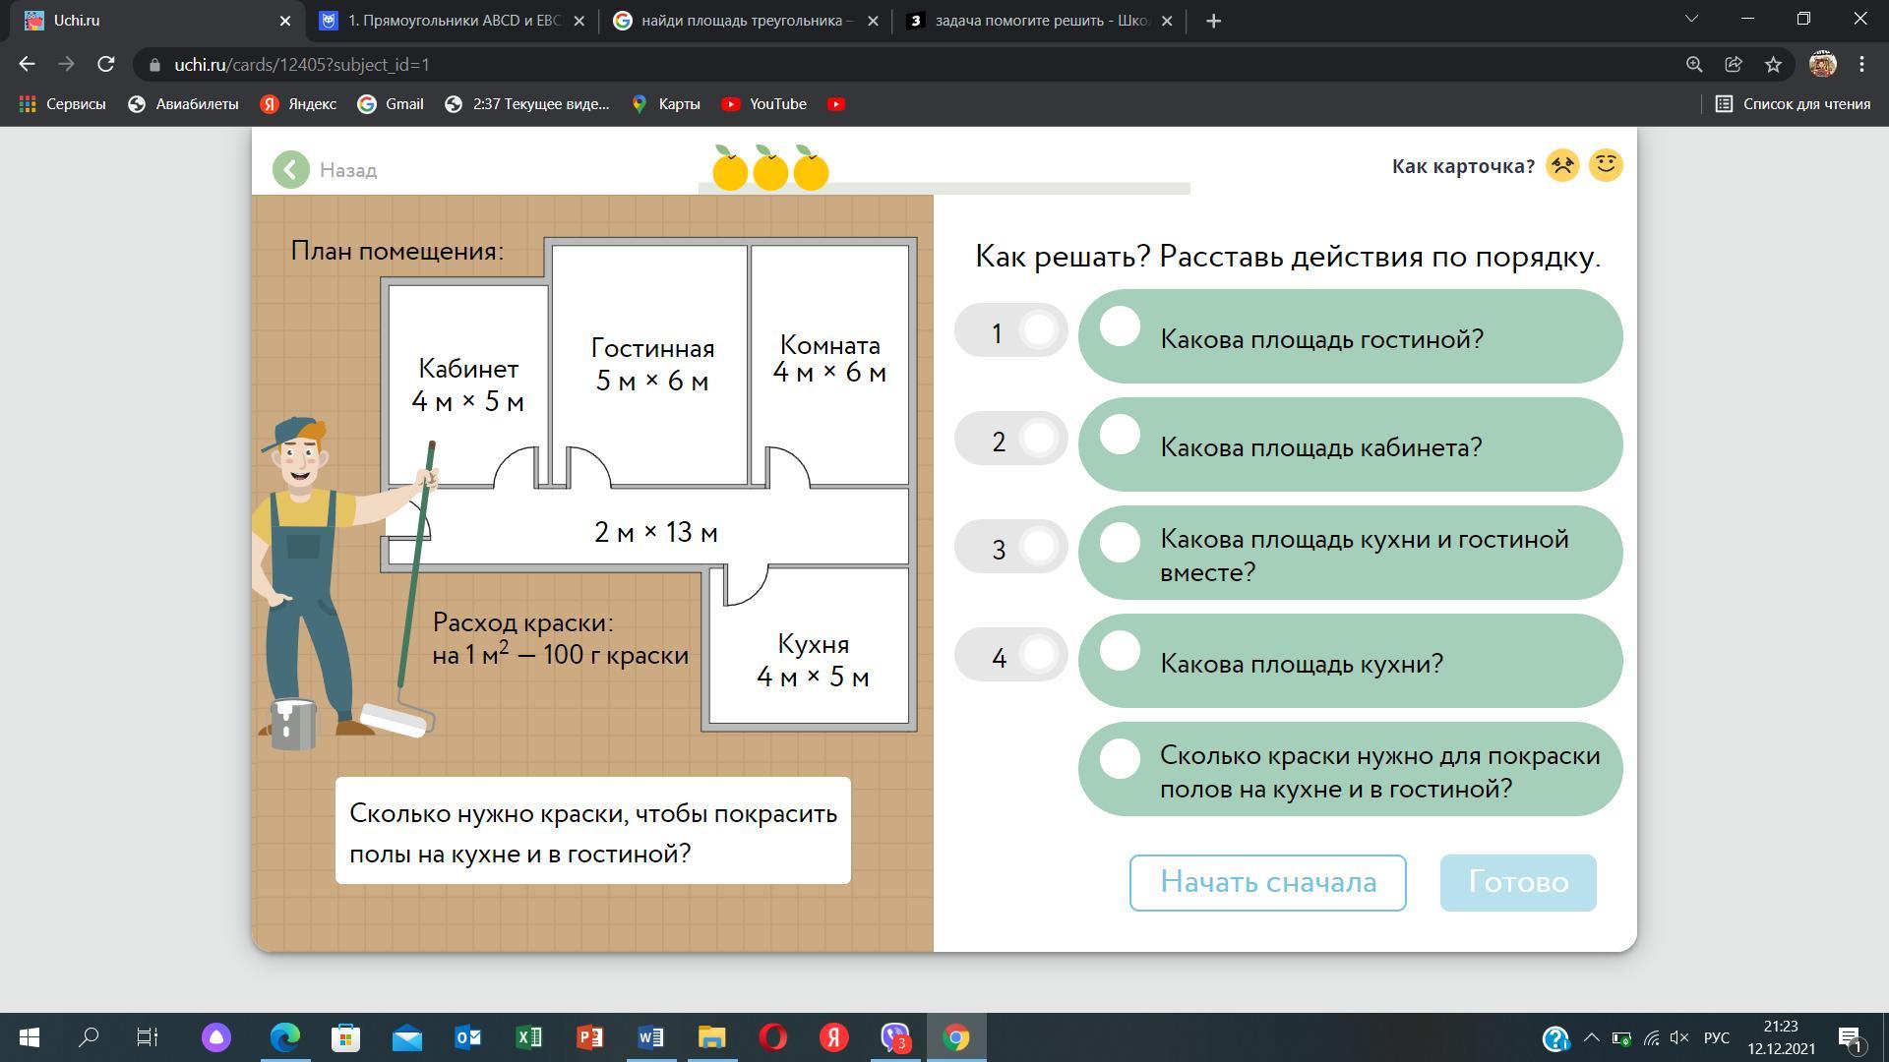Click the browser reload page icon

pos(106,64)
